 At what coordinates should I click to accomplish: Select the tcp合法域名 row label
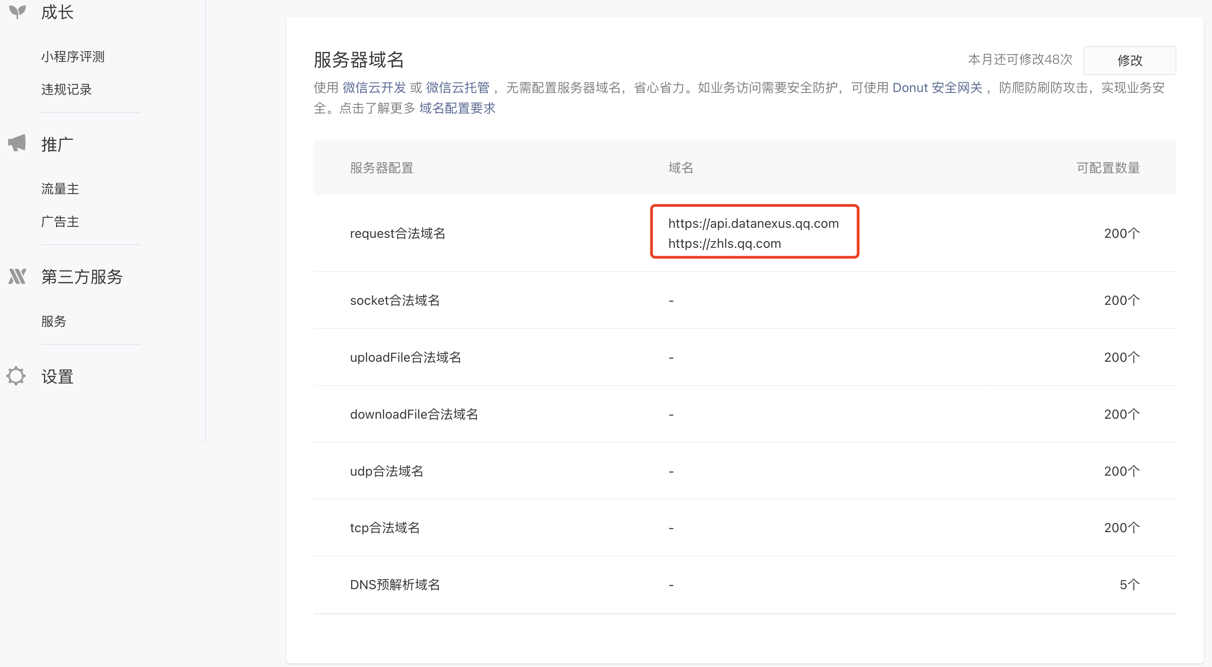tap(385, 528)
